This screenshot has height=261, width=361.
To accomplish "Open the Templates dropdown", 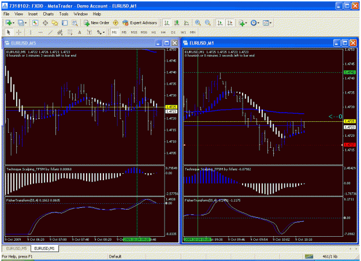I will tap(267, 23).
